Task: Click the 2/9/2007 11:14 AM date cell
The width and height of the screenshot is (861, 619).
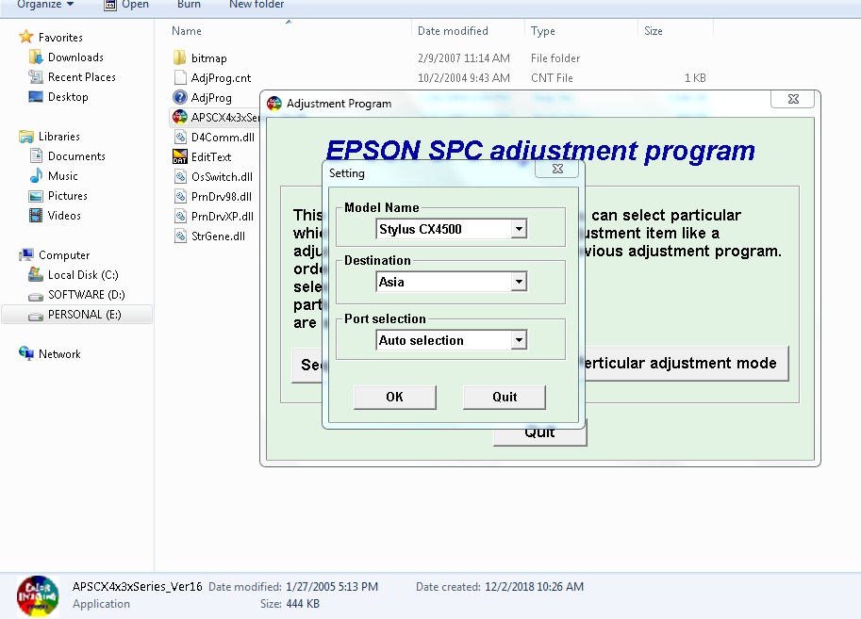Action: click(x=463, y=58)
